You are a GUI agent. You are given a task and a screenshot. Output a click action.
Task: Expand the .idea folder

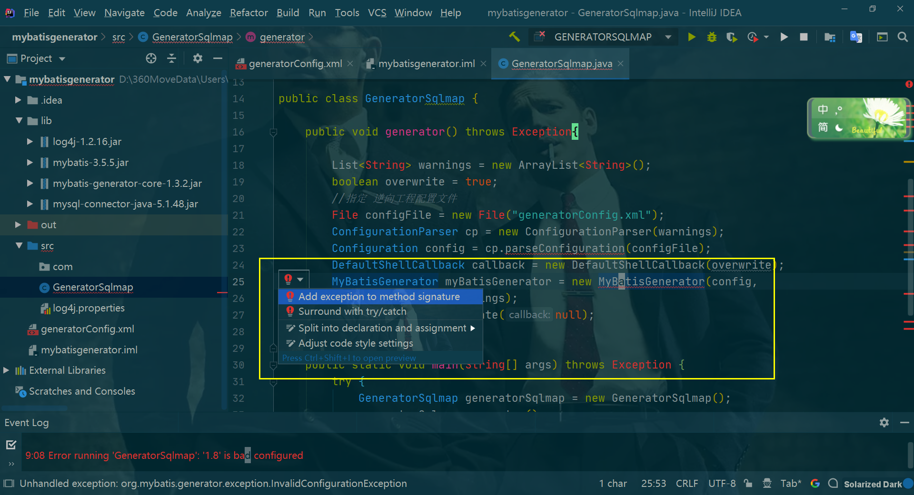coord(18,100)
